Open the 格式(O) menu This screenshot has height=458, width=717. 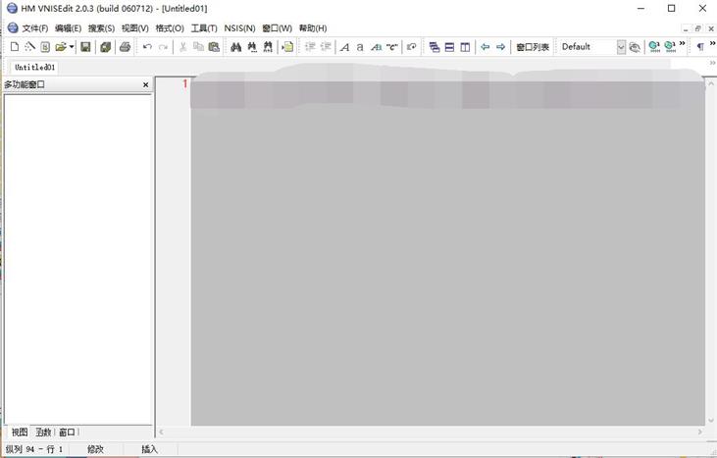(x=170, y=28)
